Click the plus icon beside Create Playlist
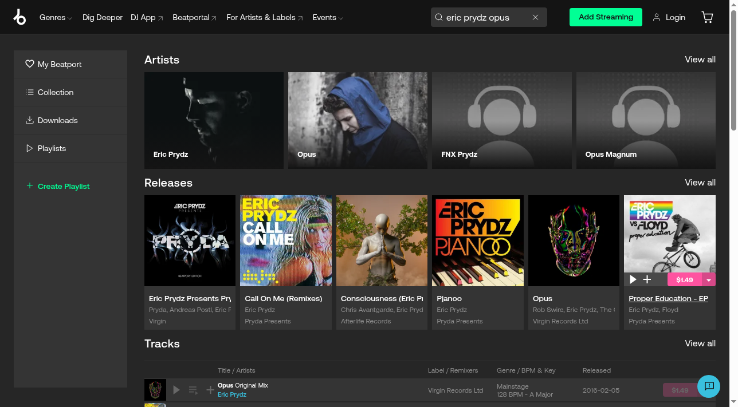Image resolution: width=738 pixels, height=407 pixels. coord(30,185)
